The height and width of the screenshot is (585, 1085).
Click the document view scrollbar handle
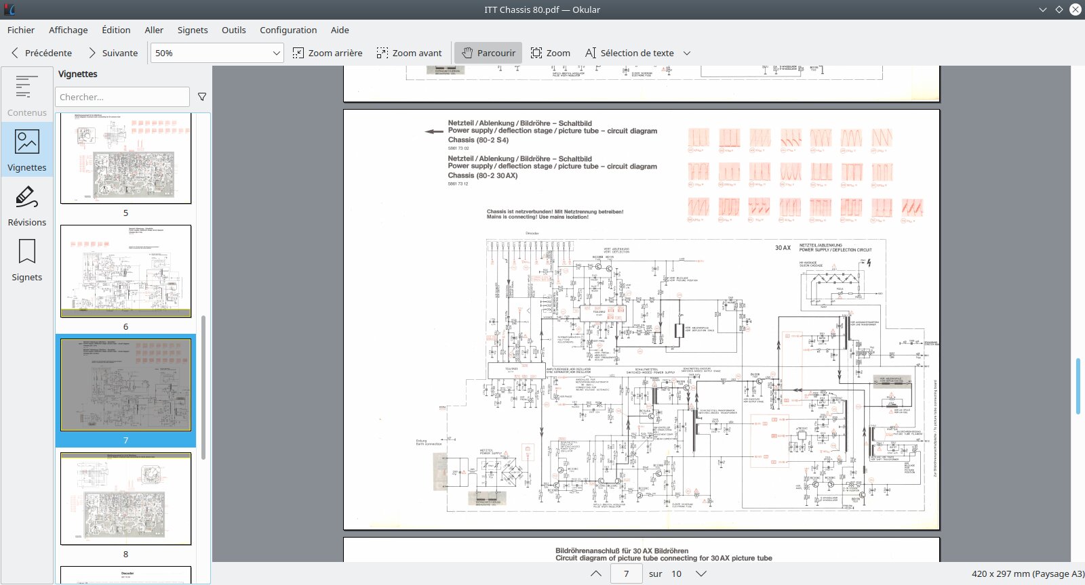[x=1078, y=385]
